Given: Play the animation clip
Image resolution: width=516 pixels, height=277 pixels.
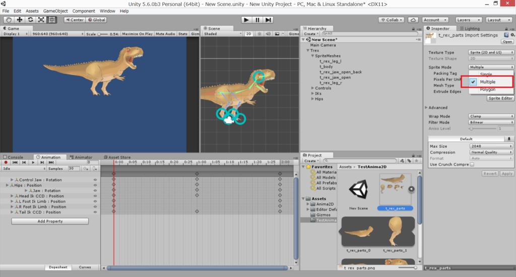Looking at the screenshot, I should pyautogui.click(x=33, y=162).
